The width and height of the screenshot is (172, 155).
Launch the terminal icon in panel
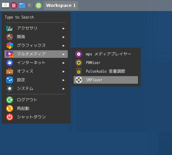(30, 6)
